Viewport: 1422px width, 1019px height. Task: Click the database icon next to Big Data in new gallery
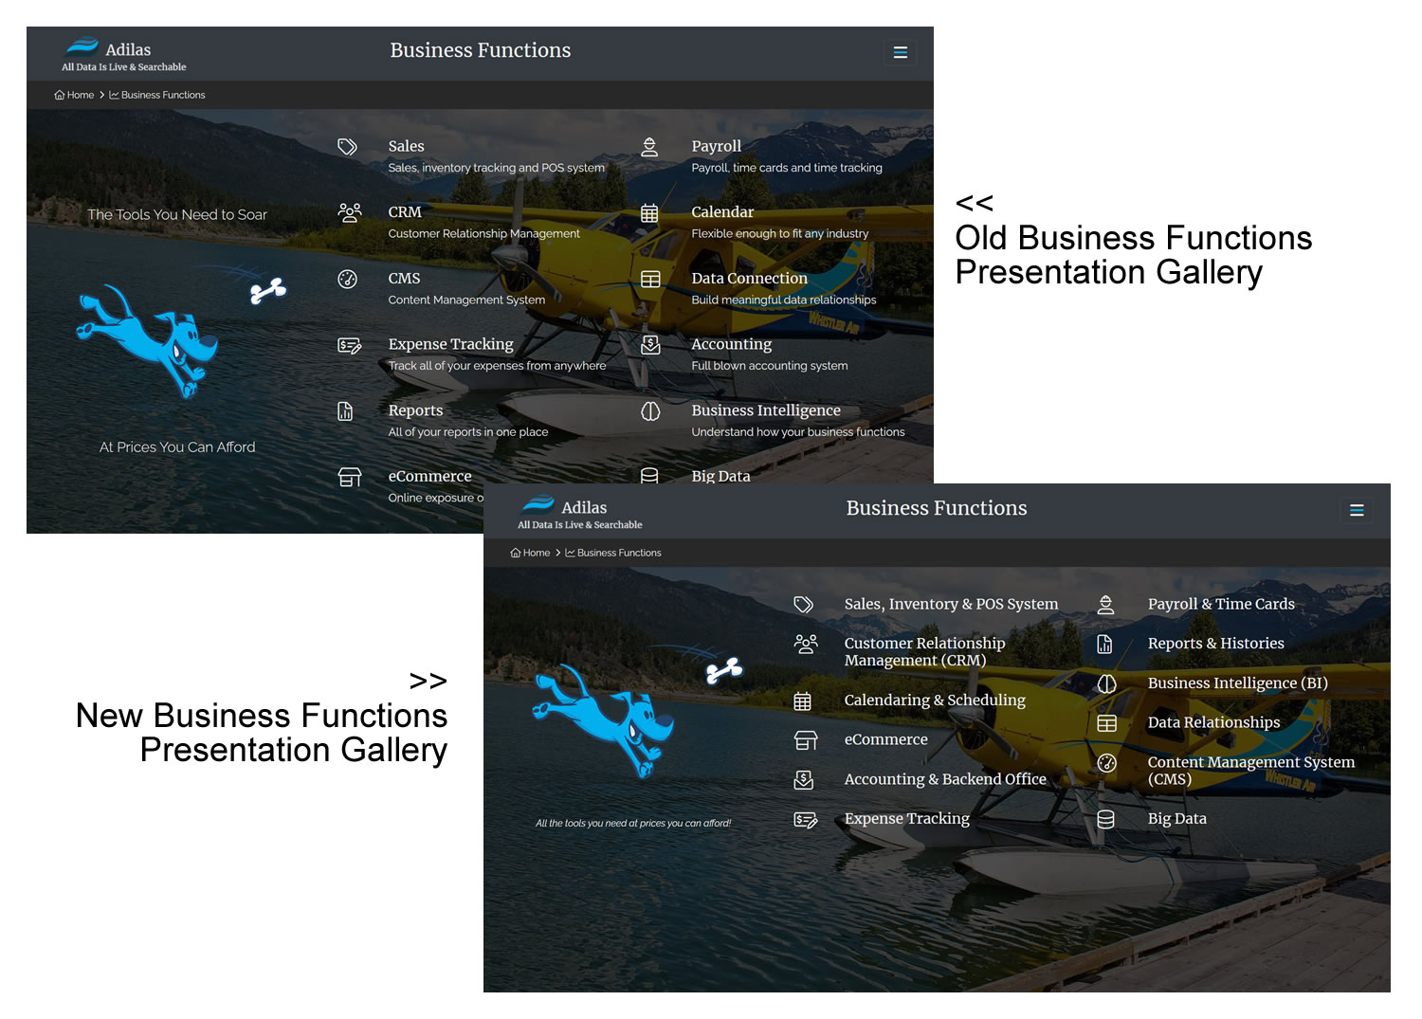[1105, 820]
